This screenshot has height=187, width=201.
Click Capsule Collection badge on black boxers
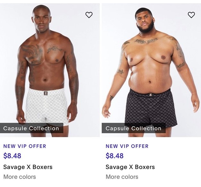pyautogui.click(x=134, y=128)
